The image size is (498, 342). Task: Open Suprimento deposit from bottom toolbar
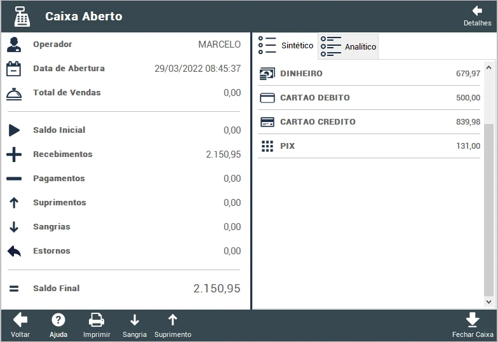click(173, 325)
